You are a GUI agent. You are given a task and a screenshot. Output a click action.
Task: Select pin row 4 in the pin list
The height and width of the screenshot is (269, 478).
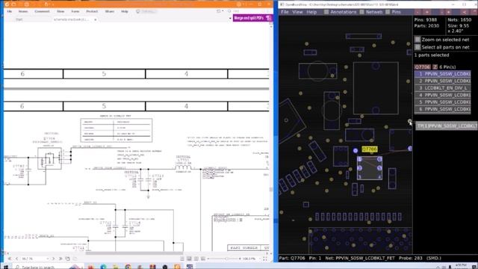pos(442,95)
